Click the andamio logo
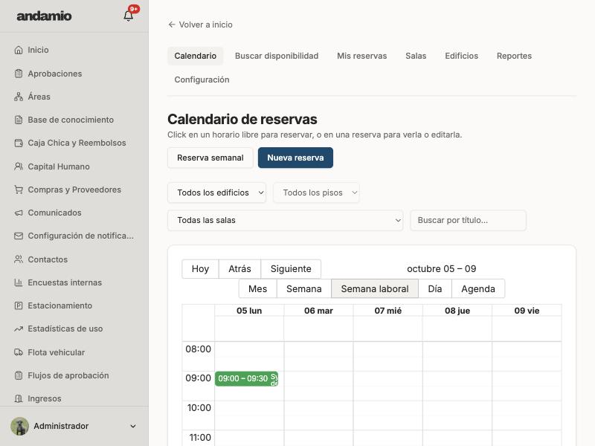This screenshot has height=446, width=595. tap(44, 16)
